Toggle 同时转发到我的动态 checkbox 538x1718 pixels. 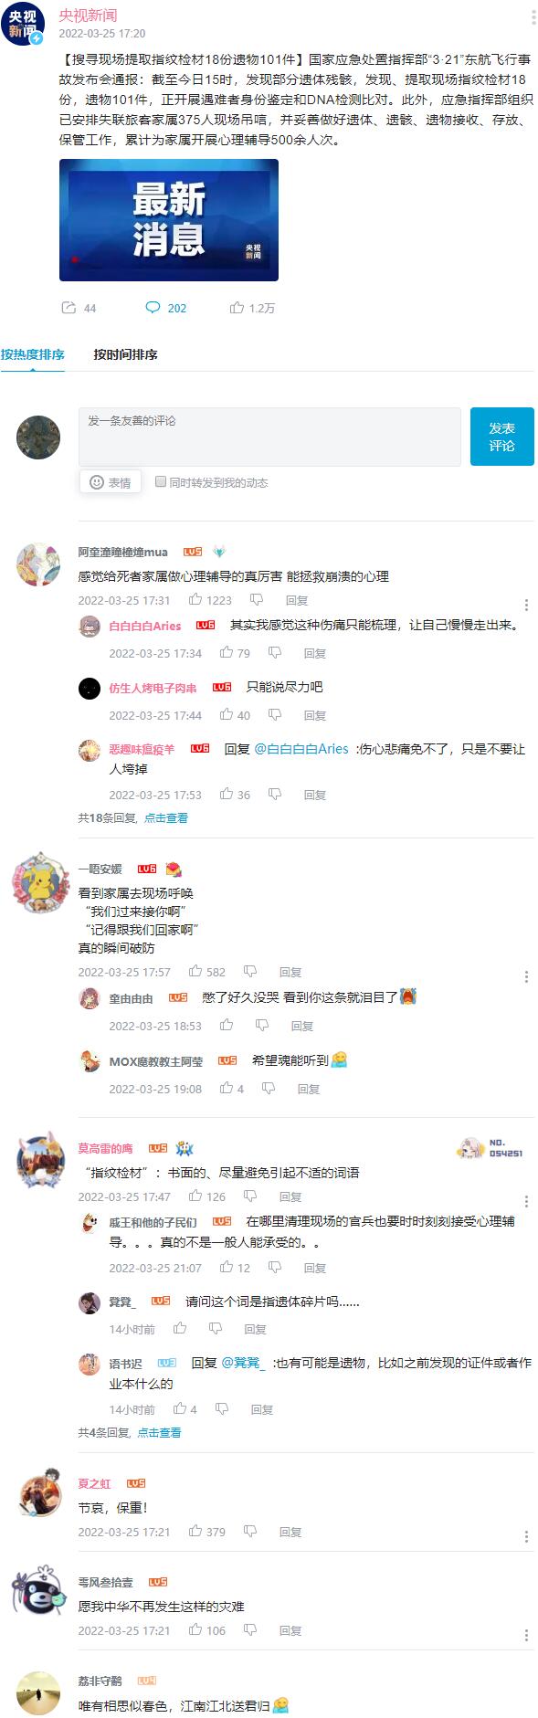click(x=161, y=481)
